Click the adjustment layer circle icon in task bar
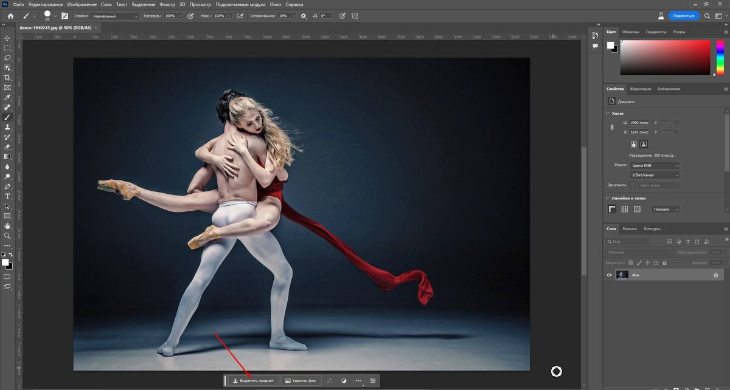The image size is (730, 390). 344,381
